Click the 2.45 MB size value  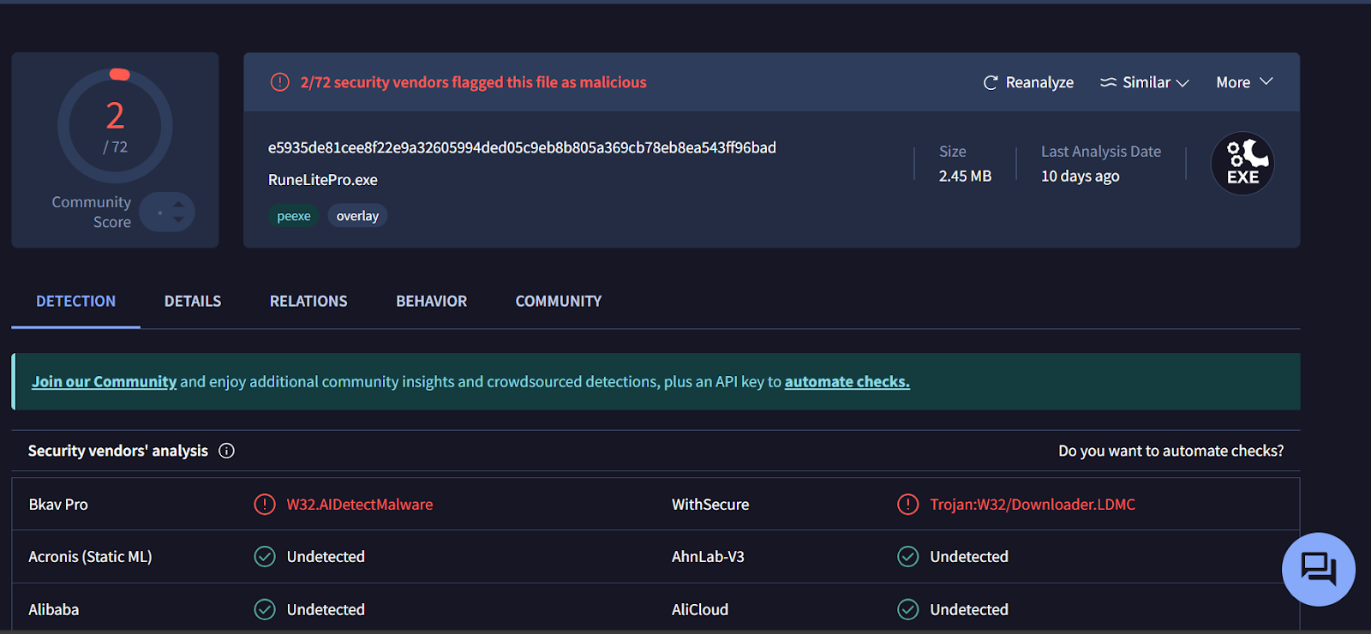965,176
